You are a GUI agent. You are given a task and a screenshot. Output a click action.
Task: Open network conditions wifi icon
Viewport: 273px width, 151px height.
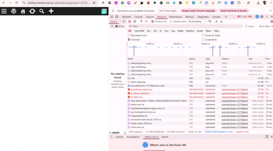(210, 21)
